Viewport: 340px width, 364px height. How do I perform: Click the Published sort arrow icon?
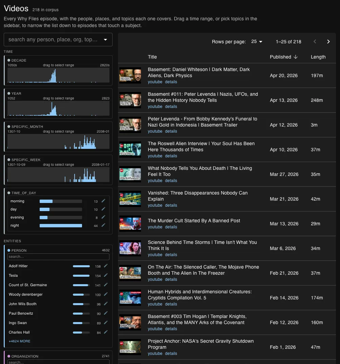coord(296,57)
